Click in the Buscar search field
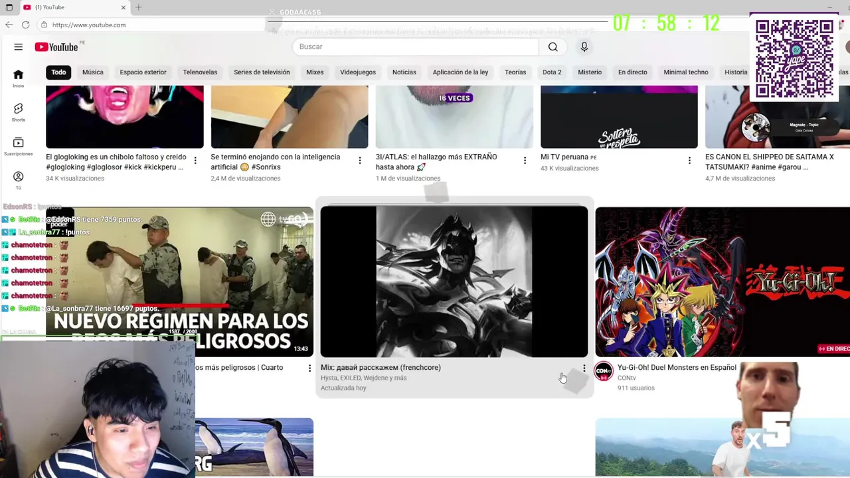Screen dimensions: 850x478 pos(415,46)
